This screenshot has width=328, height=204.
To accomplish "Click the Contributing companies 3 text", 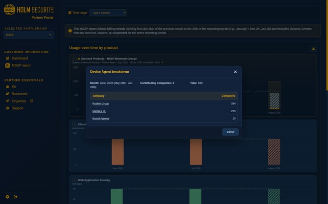I will 157,83.
